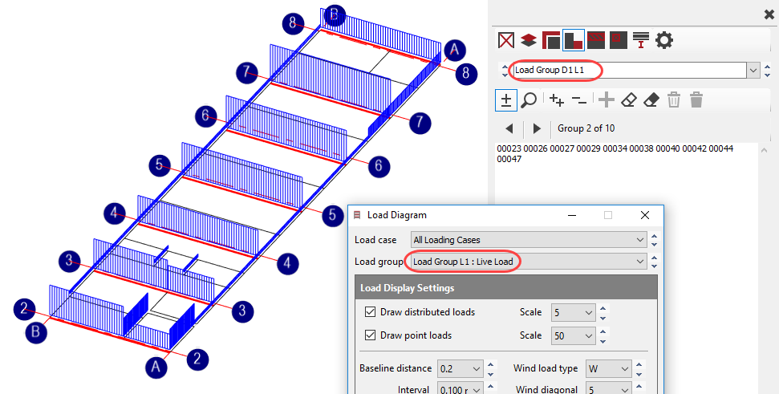Image resolution: width=779 pixels, height=394 pixels.
Task: Minimize the Load Diagram window
Action: (x=572, y=215)
